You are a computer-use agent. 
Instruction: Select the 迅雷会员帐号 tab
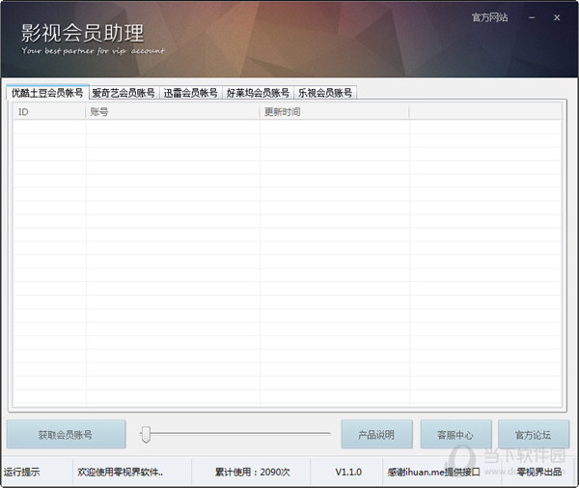190,93
